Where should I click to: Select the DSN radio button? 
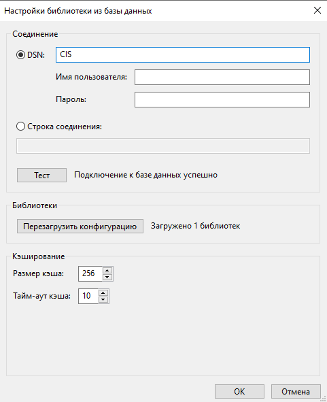(21, 54)
